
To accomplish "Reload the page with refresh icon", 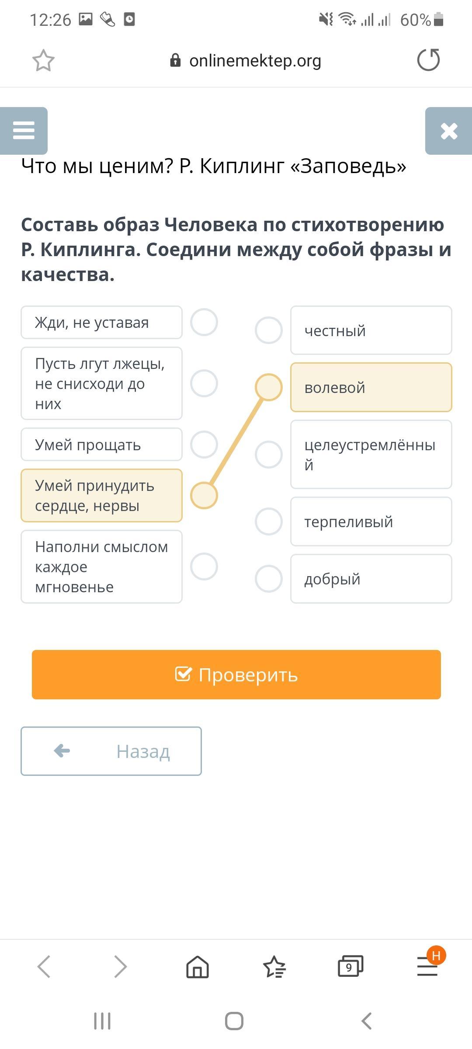I will click(x=428, y=60).
